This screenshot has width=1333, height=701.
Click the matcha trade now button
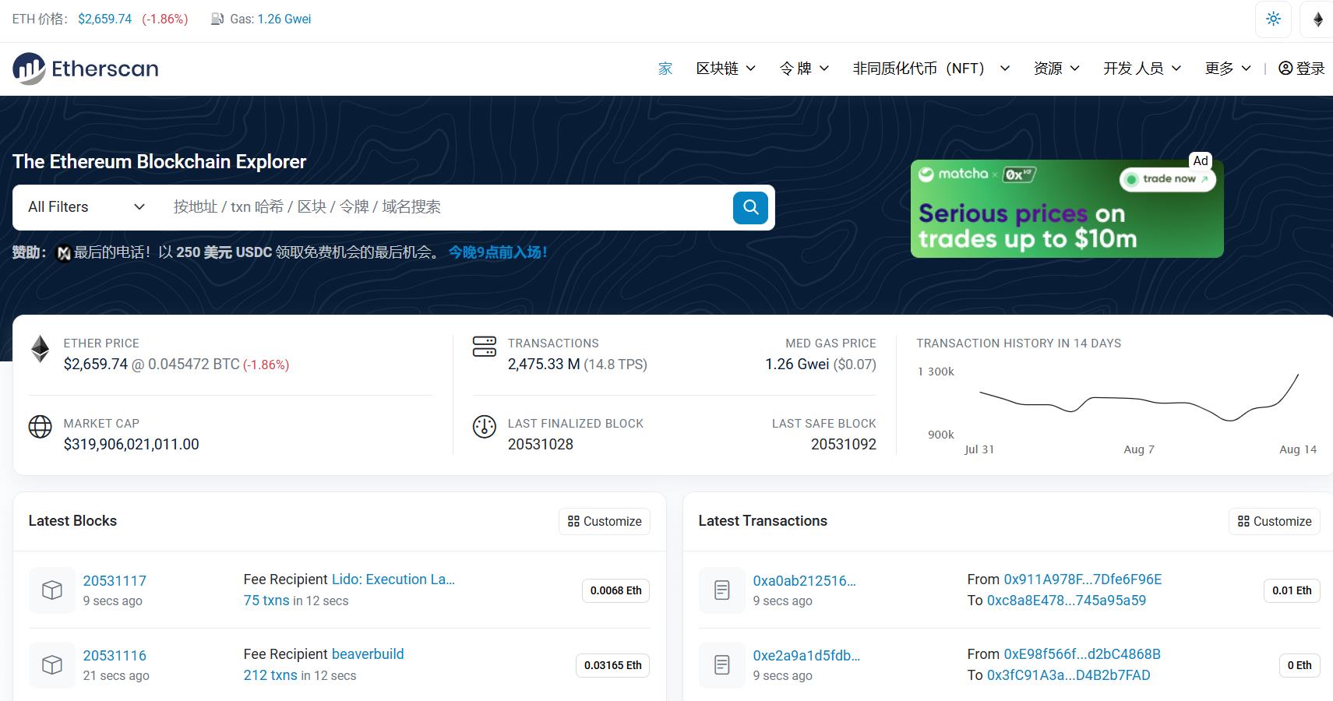point(1168,179)
